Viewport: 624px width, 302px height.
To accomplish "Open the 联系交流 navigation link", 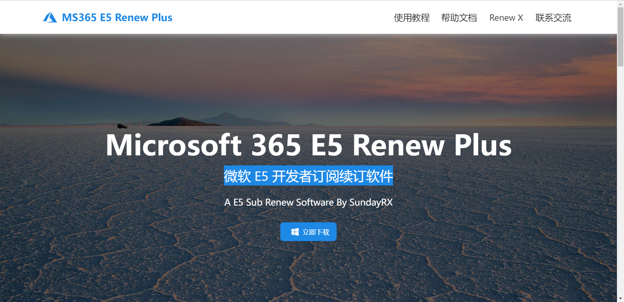I will click(x=554, y=18).
